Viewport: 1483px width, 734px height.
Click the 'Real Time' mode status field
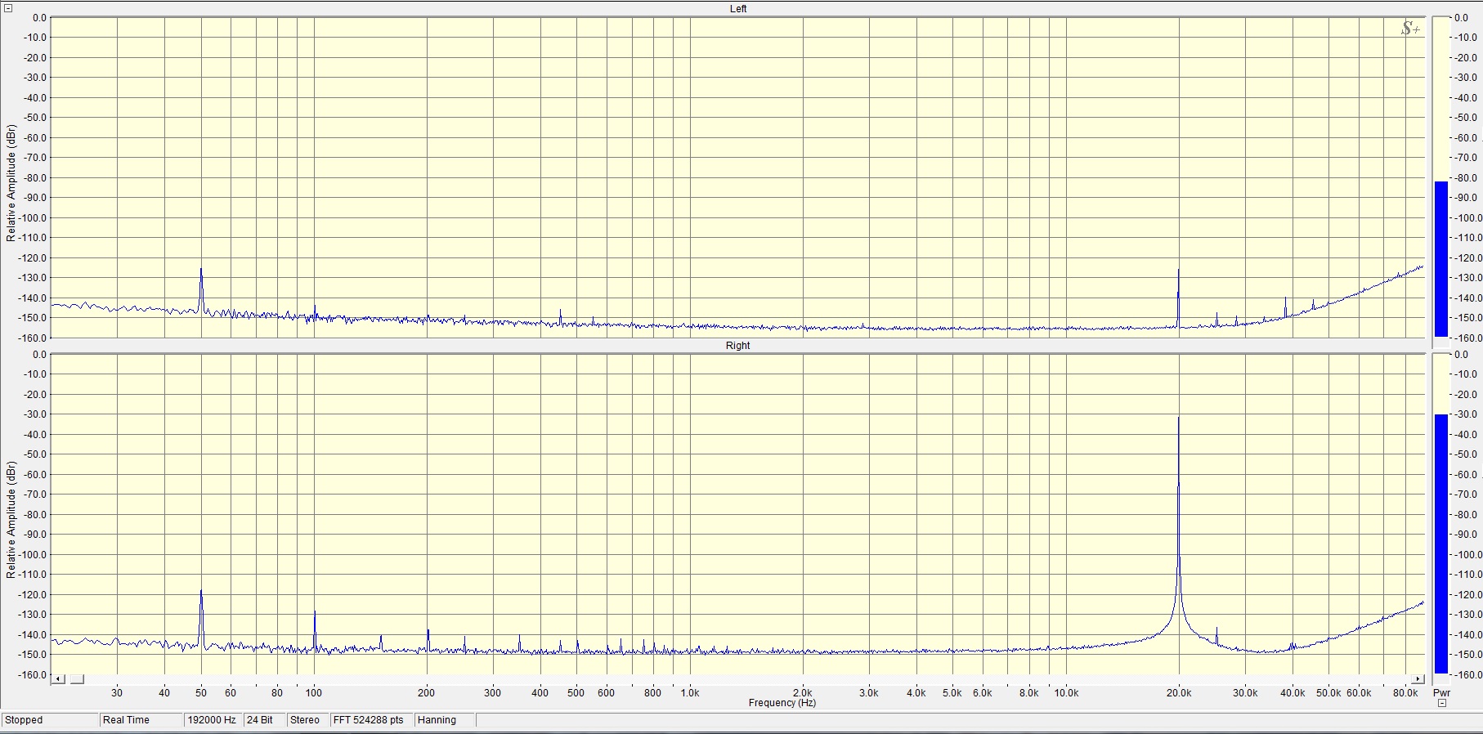[141, 720]
